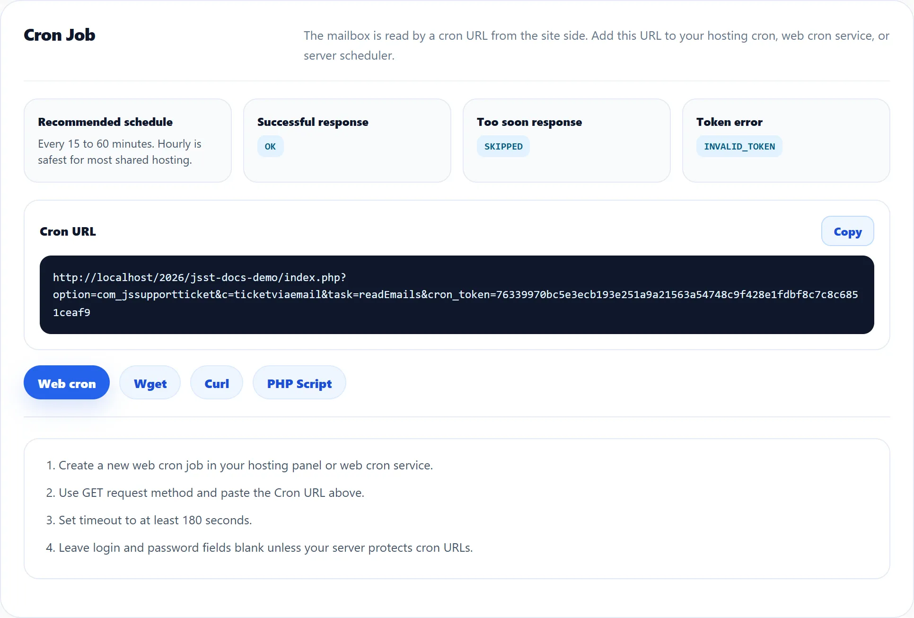Screen dimensions: 914x618
Task: Click the Cron URL label
Action: pos(68,231)
